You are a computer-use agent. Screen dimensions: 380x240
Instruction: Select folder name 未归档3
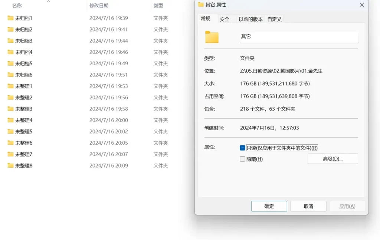point(23,41)
